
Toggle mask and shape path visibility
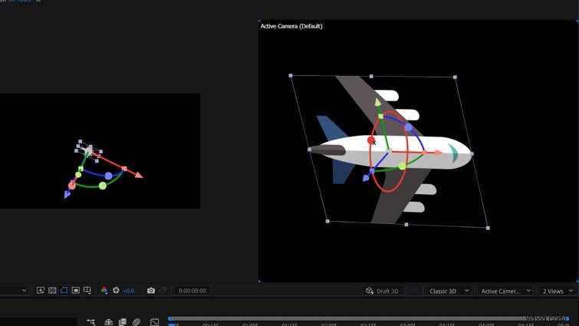pyautogui.click(x=64, y=290)
